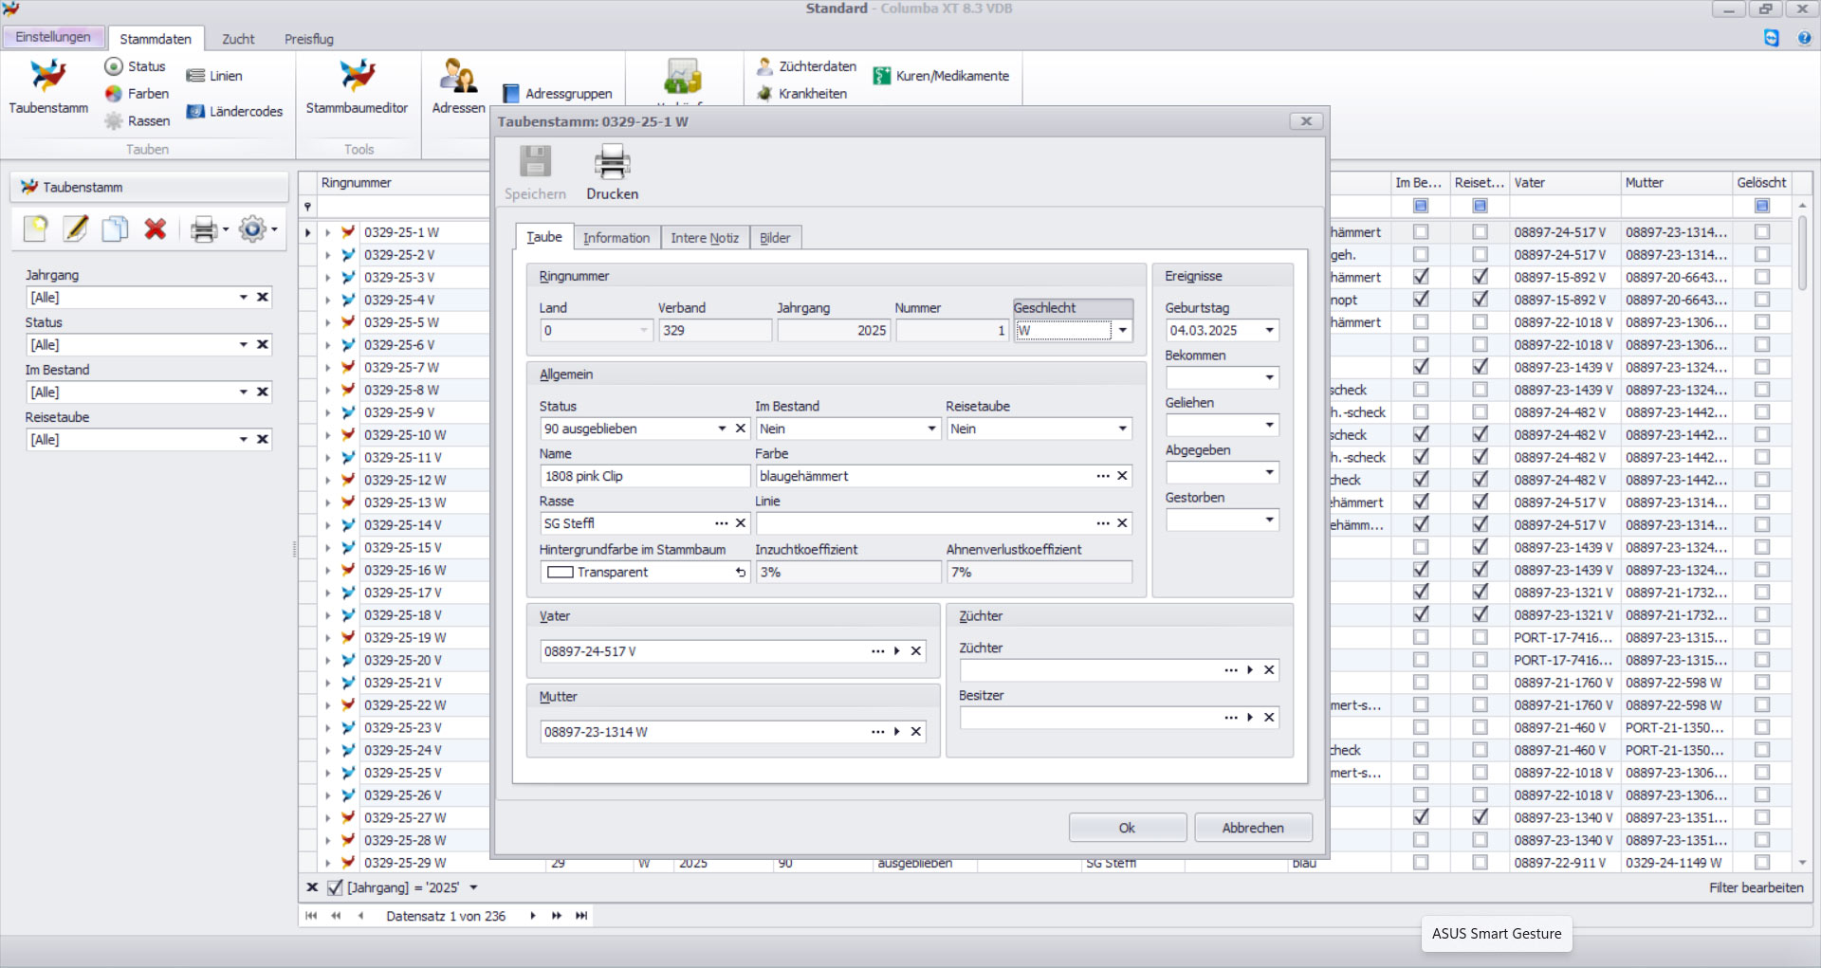This screenshot has width=1821, height=968.
Task: Click the red X delete record icon
Action: click(156, 228)
